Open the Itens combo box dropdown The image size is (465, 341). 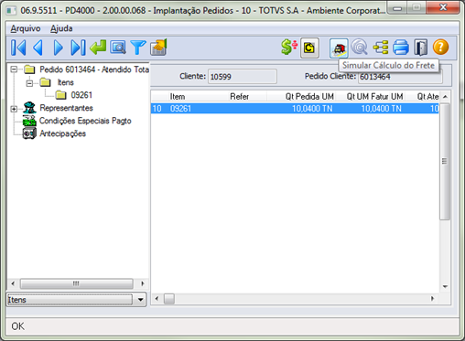click(x=140, y=300)
